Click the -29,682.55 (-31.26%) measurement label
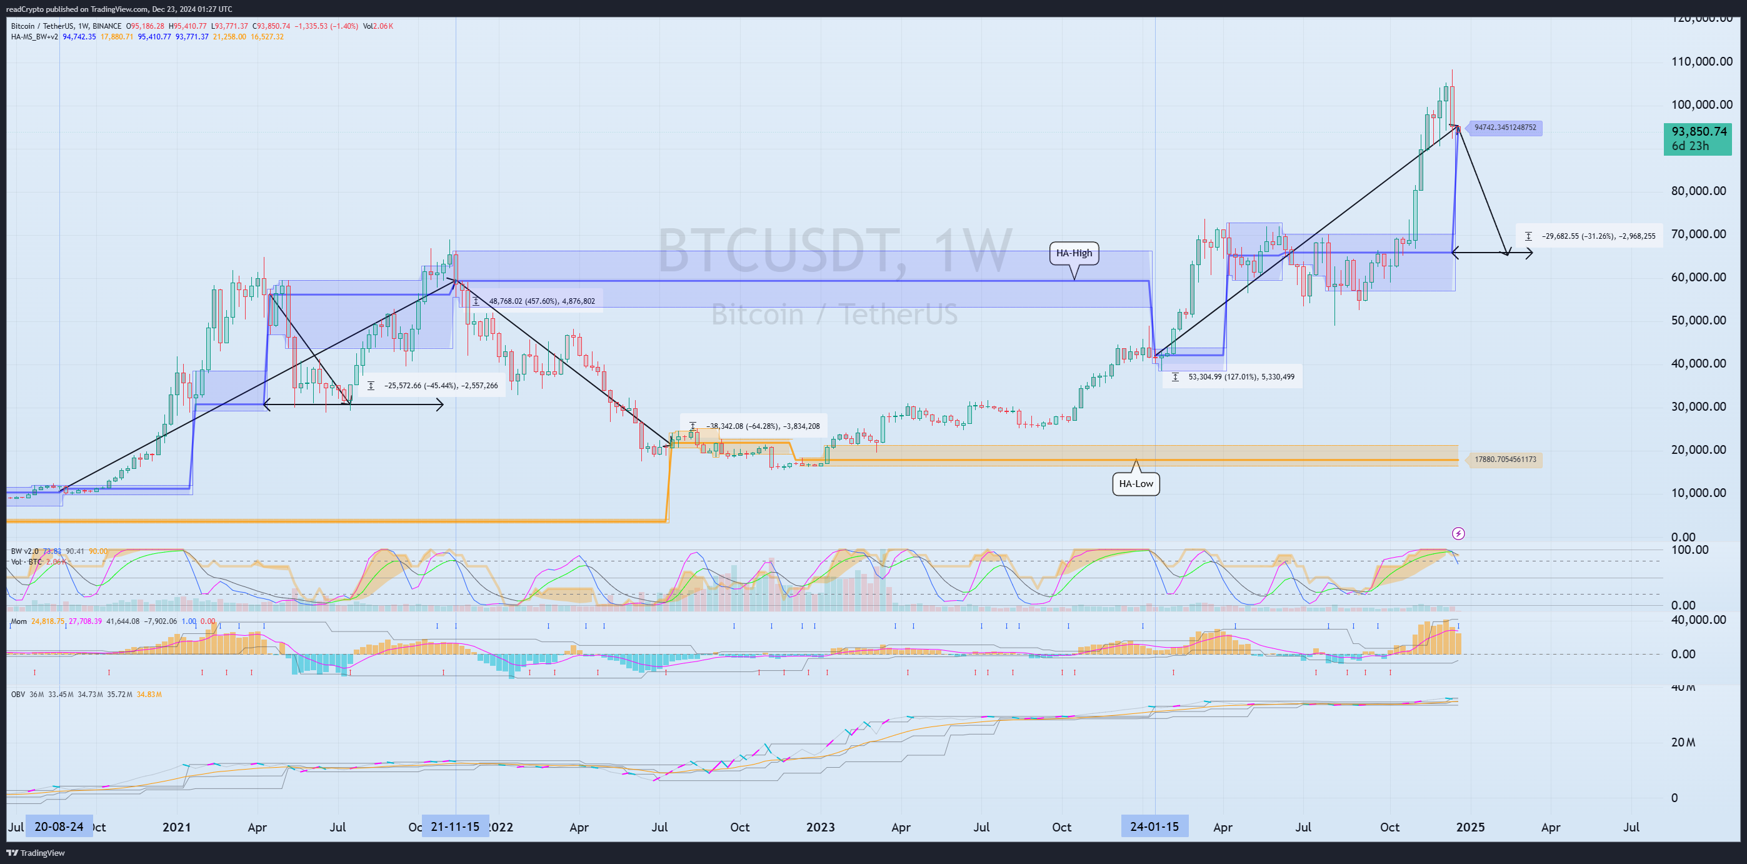The image size is (1747, 864). [1598, 236]
